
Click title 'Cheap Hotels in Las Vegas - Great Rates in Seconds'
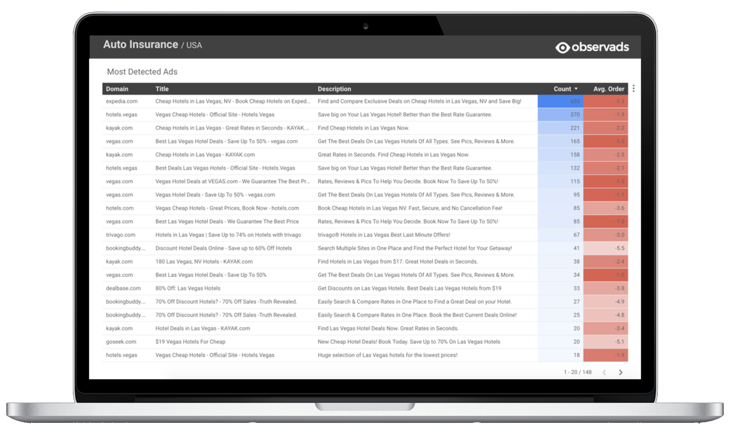click(x=232, y=128)
